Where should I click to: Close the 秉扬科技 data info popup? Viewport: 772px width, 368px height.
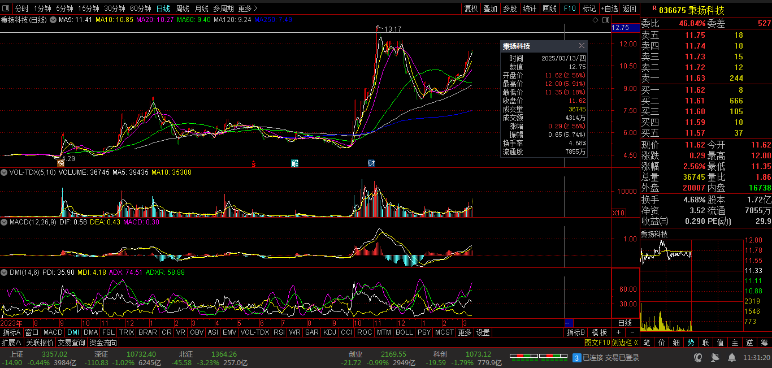click(582, 46)
